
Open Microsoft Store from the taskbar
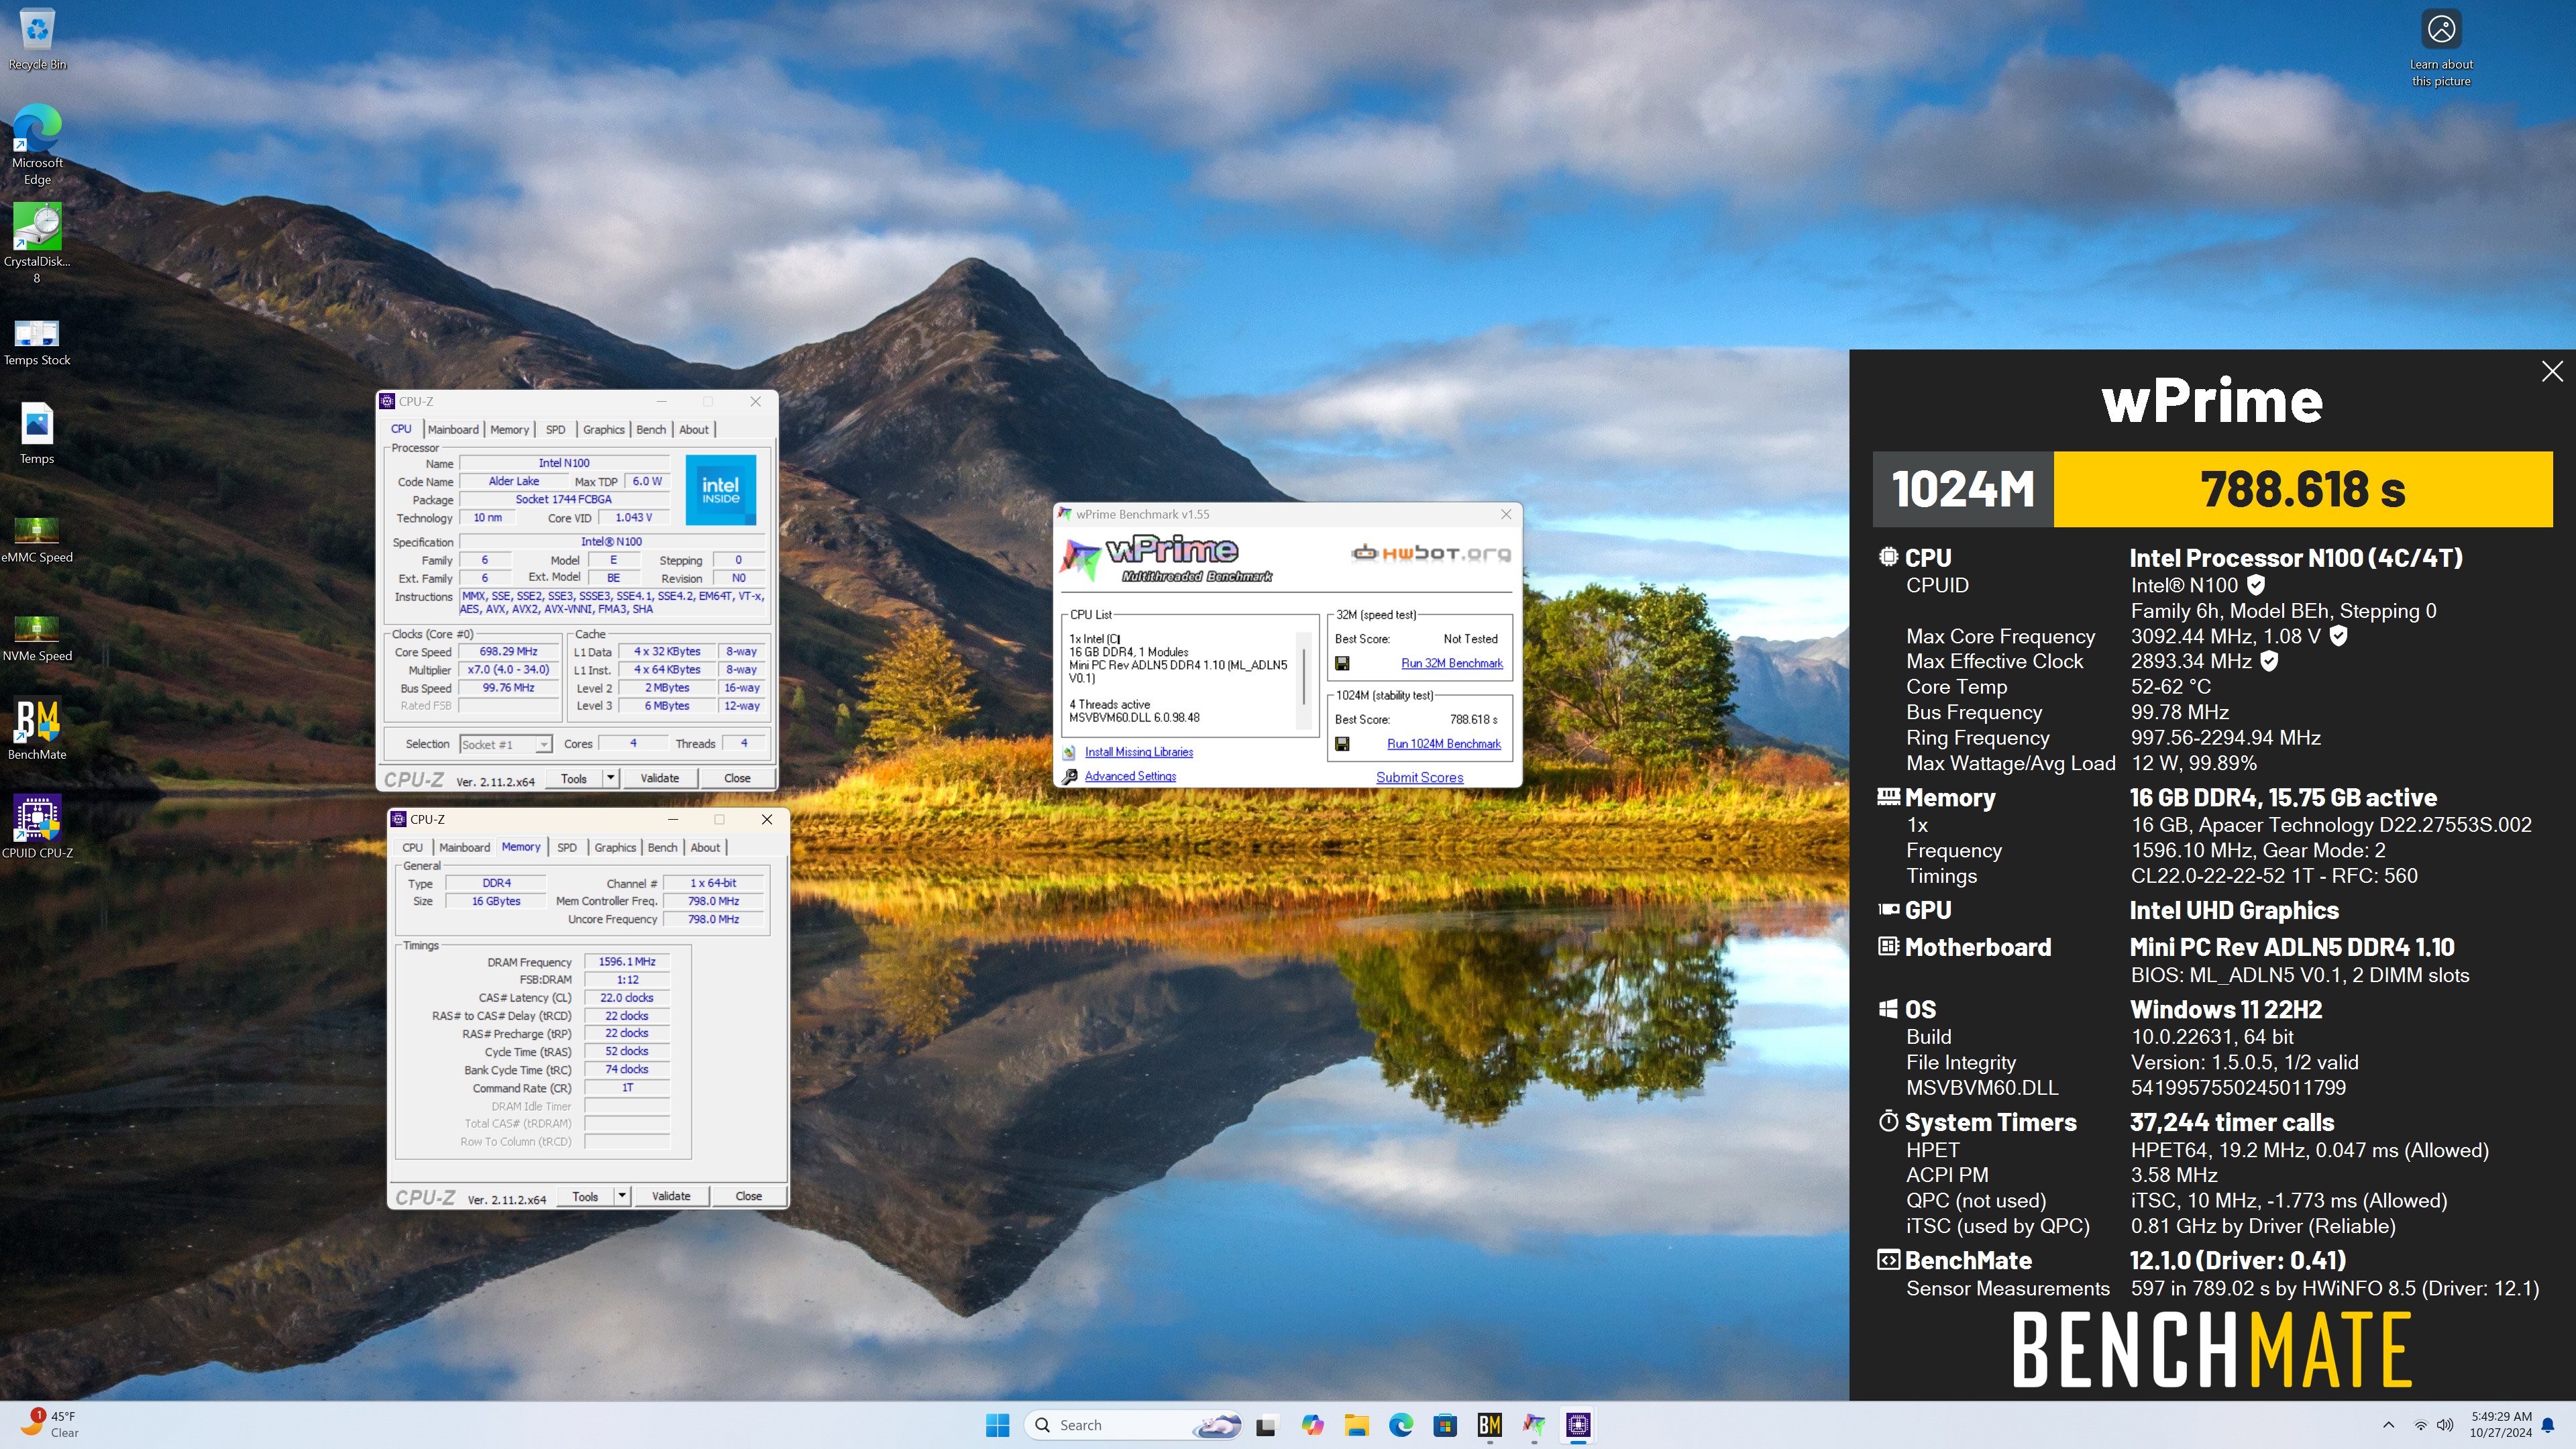pyautogui.click(x=1445, y=1425)
